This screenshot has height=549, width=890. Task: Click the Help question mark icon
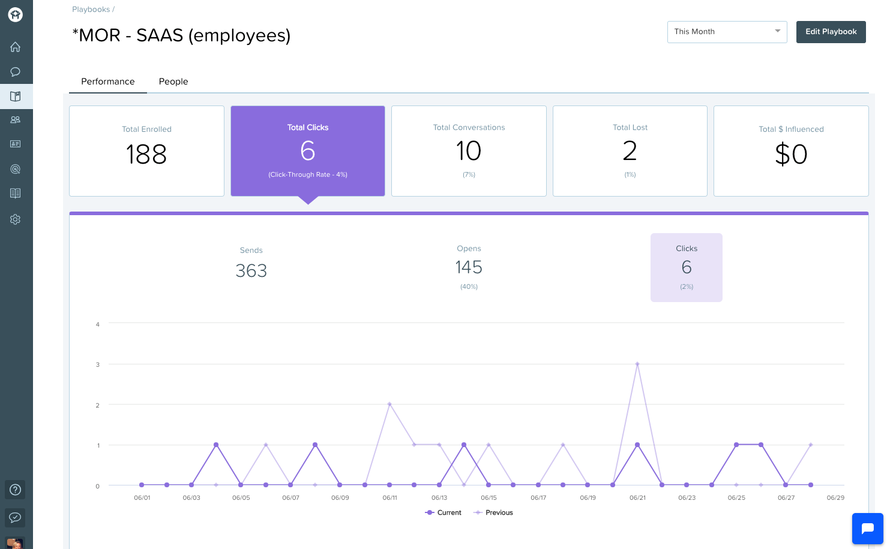point(16,490)
